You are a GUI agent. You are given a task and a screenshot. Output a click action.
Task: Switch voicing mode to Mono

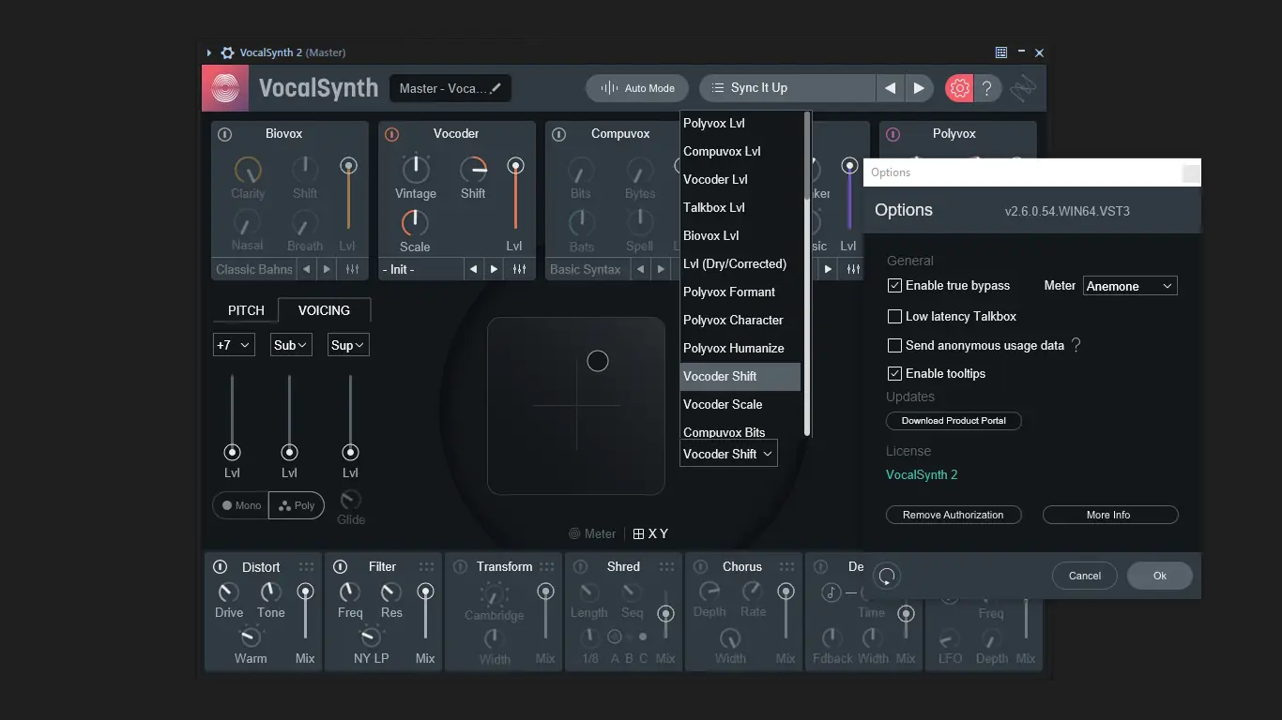tap(240, 505)
